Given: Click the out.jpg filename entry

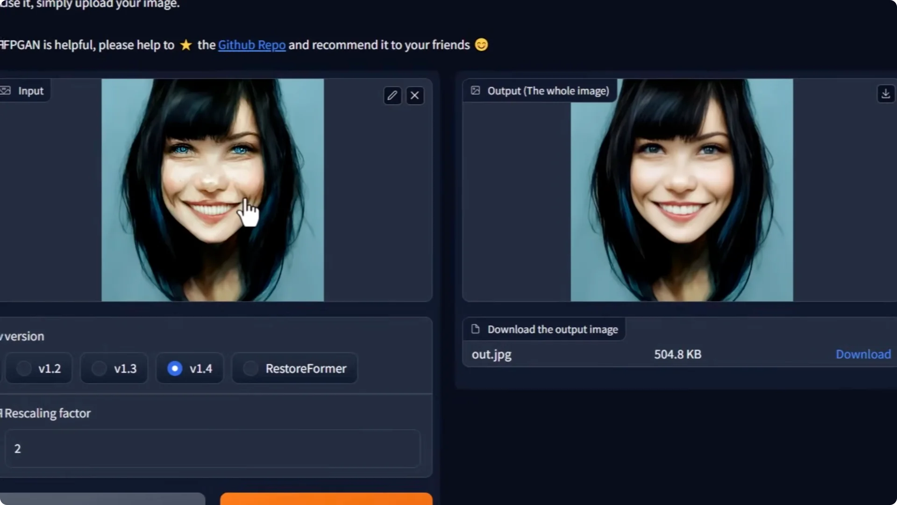Looking at the screenshot, I should 491,354.
